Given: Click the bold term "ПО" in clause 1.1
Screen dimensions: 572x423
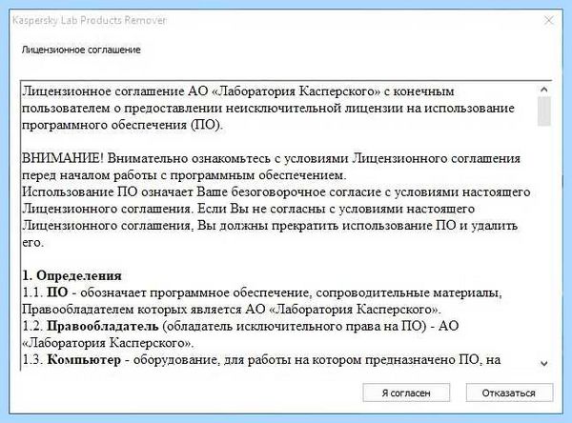Looking at the screenshot, I should coord(57,292).
